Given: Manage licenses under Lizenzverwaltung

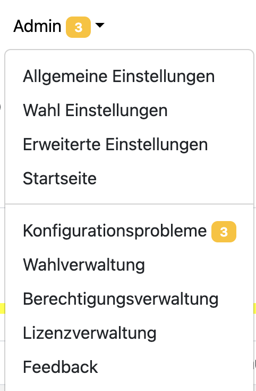Looking at the screenshot, I should pyautogui.click(x=129, y=332).
